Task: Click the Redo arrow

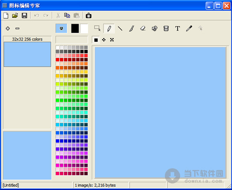Action: [46, 15]
